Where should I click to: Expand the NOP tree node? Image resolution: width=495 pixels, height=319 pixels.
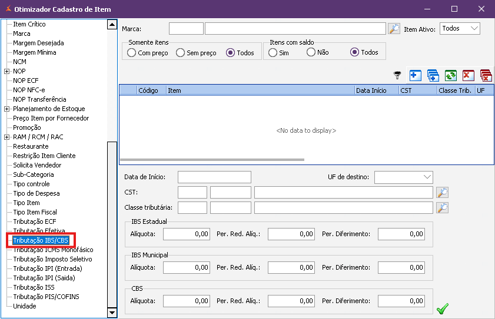click(7, 71)
